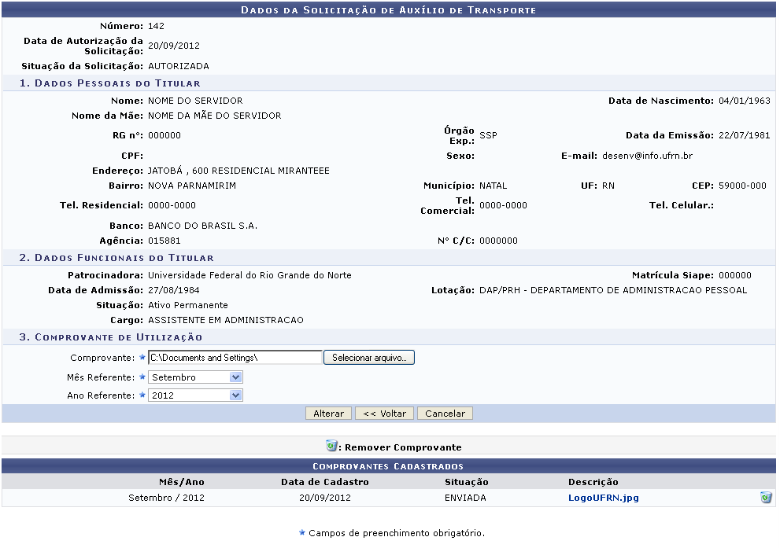This screenshot has width=780, height=548.
Task: Click the email desenv@info.ufrn.br
Action: (x=647, y=156)
